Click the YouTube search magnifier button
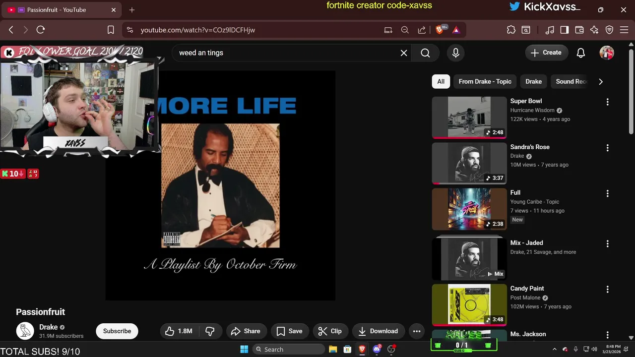Viewport: 635px width, 357px height. click(425, 53)
